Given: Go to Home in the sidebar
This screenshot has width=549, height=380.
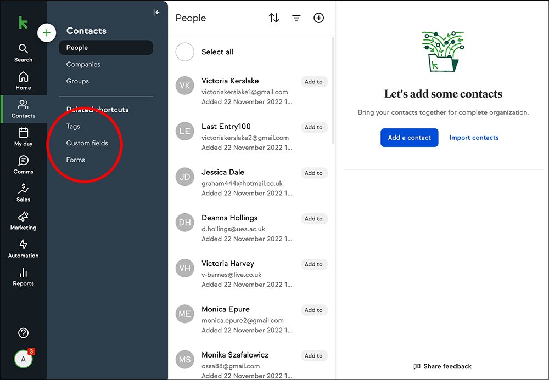Looking at the screenshot, I should (x=23, y=81).
